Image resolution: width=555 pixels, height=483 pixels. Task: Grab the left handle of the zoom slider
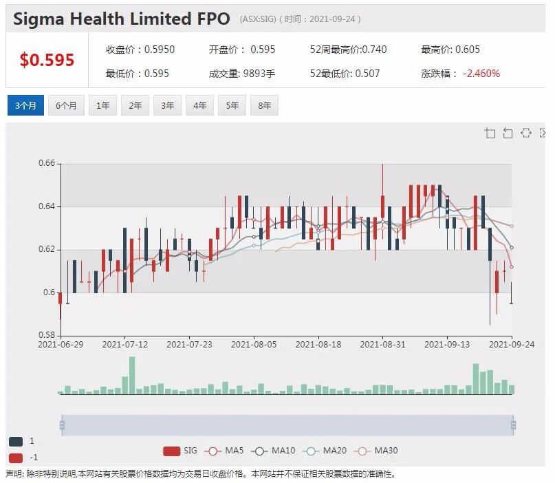pos(63,425)
